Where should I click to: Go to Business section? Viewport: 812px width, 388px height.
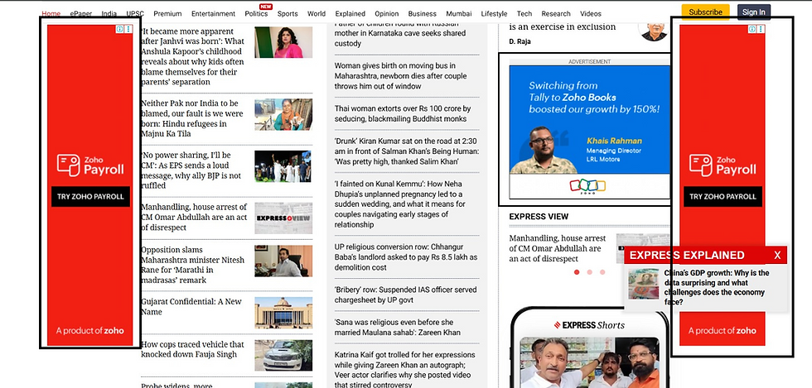click(423, 13)
